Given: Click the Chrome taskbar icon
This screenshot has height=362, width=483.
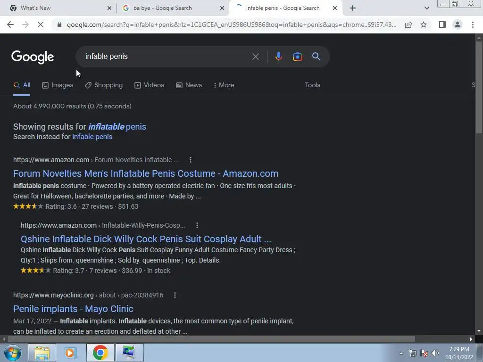Looking at the screenshot, I should [100, 353].
